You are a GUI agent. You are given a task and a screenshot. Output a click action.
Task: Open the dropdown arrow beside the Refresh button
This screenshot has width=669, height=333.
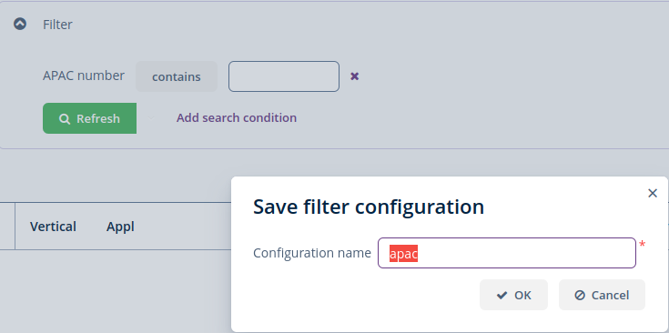click(150, 118)
